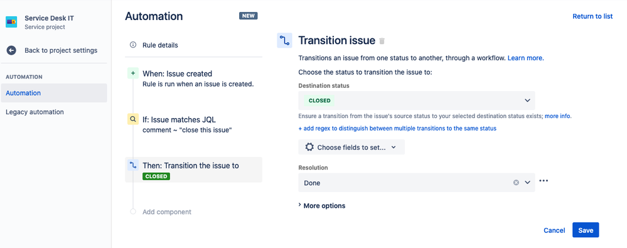The width and height of the screenshot is (627, 248).
Task: Open the Destination status dropdown
Action: pyautogui.click(x=417, y=100)
